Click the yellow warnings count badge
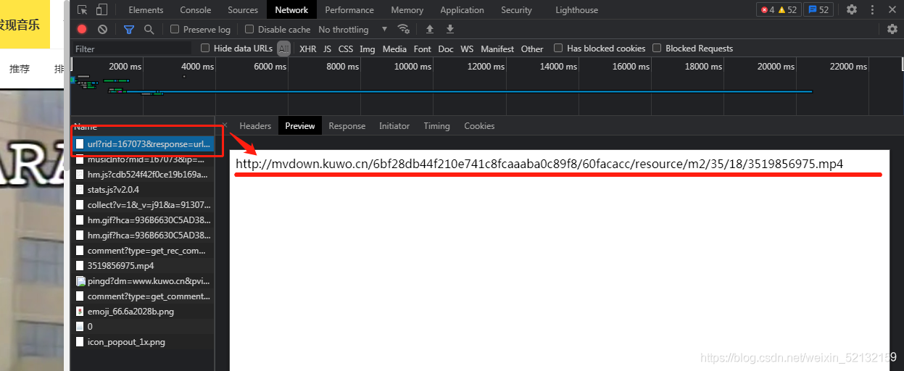This screenshot has height=371, width=904. click(x=788, y=9)
